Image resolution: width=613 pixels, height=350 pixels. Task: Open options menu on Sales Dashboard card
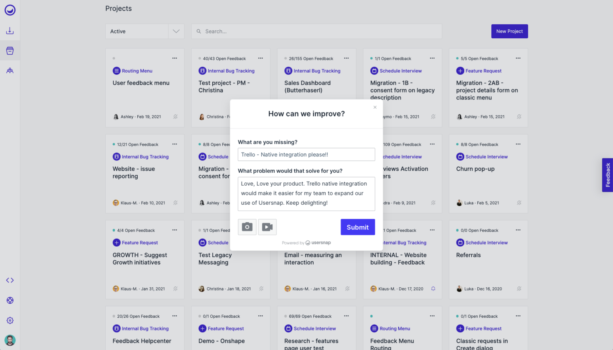(346, 58)
